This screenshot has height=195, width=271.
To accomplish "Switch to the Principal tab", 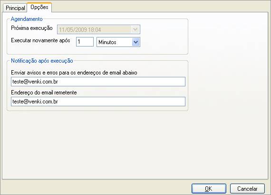I will pyautogui.click(x=15, y=8).
